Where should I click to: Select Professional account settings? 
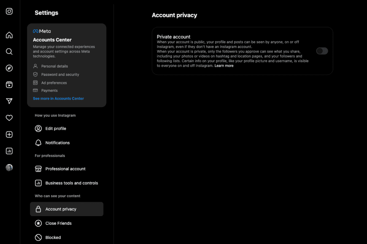65,169
